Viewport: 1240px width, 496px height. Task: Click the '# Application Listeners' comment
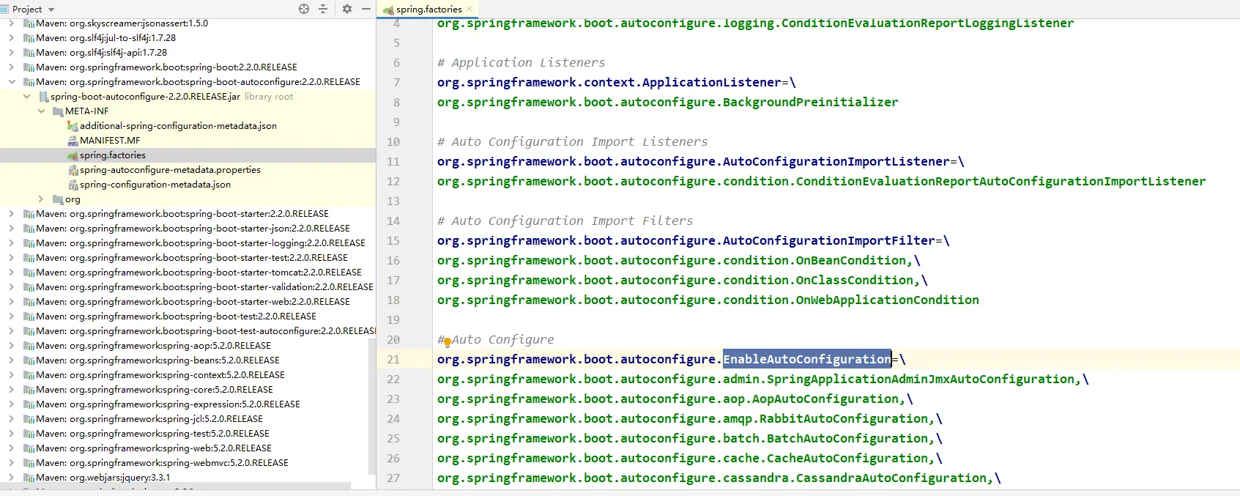coord(521,62)
